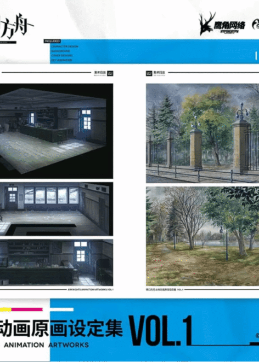This screenshot has width=259, height=362.
Task: Click the Hypergryph deer-head logo
Action: pyautogui.click(x=207, y=23)
